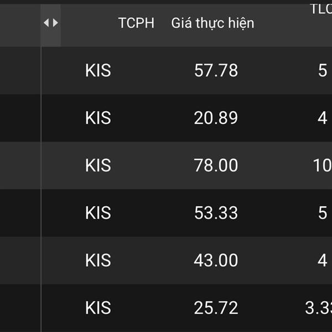The width and height of the screenshot is (332, 332).
Task: Click ratio value 4 in the 20.89 row
Action: click(x=323, y=118)
